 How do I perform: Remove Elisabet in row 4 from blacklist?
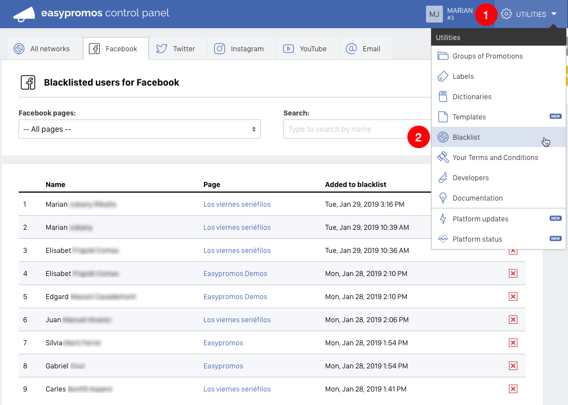(513, 274)
